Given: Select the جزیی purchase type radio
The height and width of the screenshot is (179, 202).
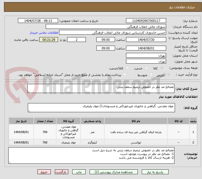Looking at the screenshot, I should (x=168, y=74).
